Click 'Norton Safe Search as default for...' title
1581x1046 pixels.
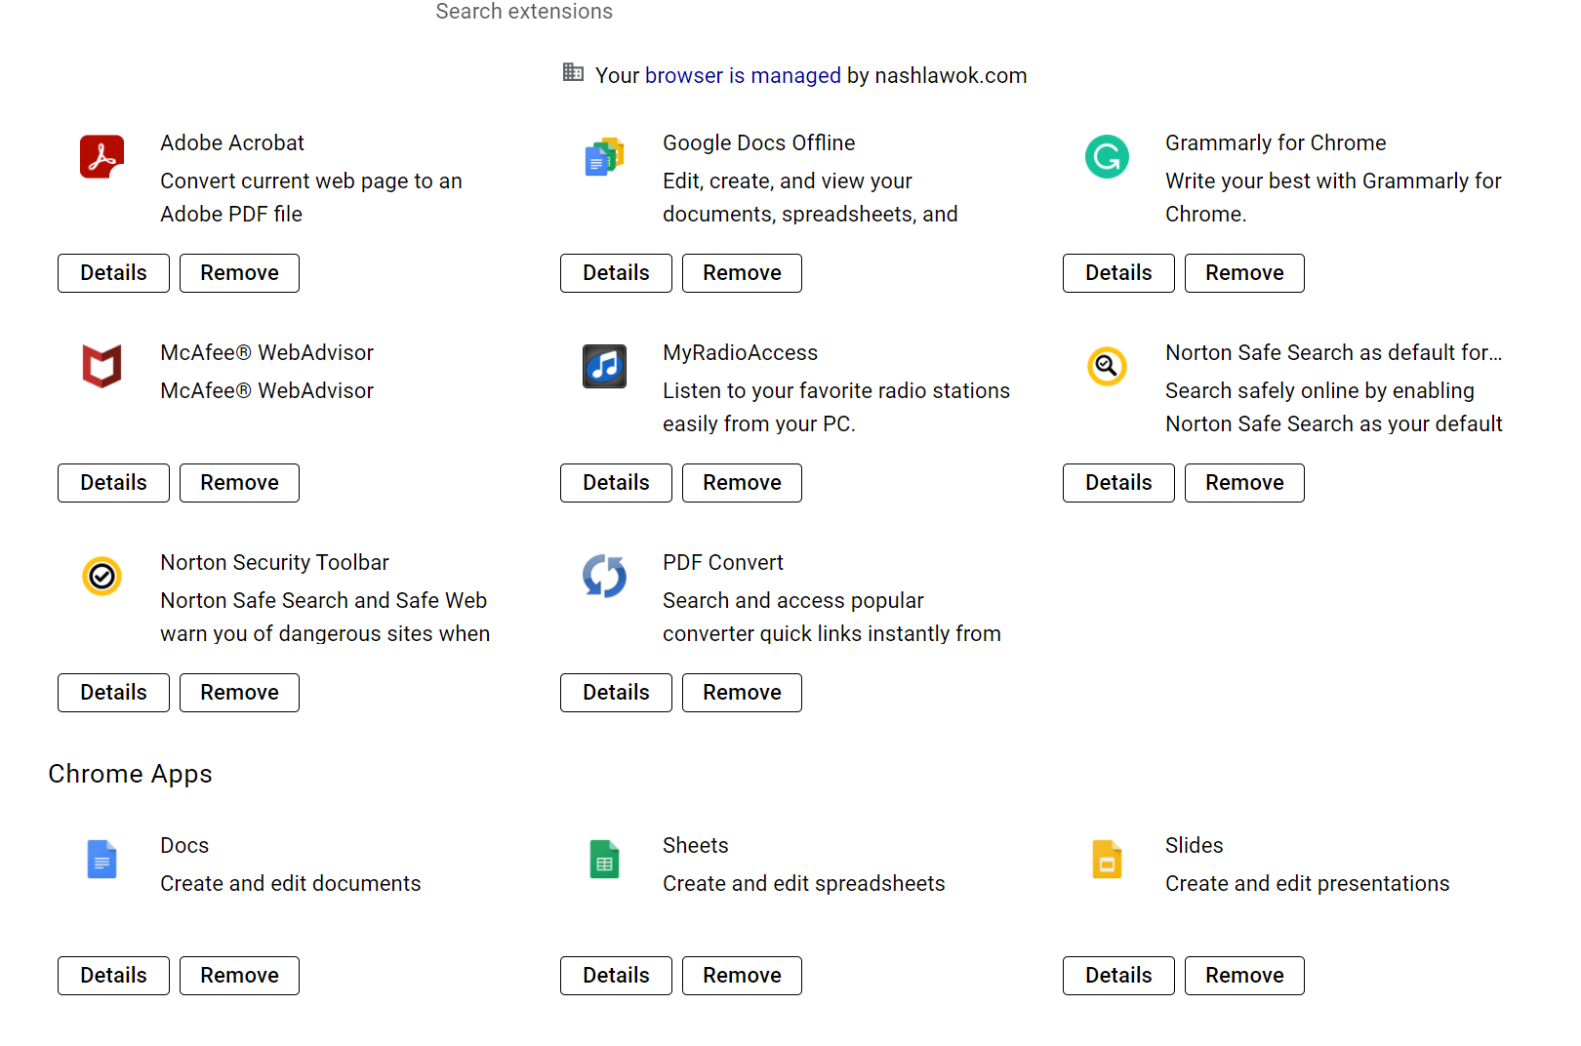coord(1334,352)
